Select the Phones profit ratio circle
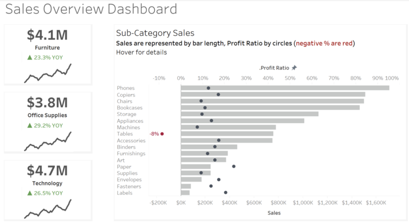 [208, 88]
